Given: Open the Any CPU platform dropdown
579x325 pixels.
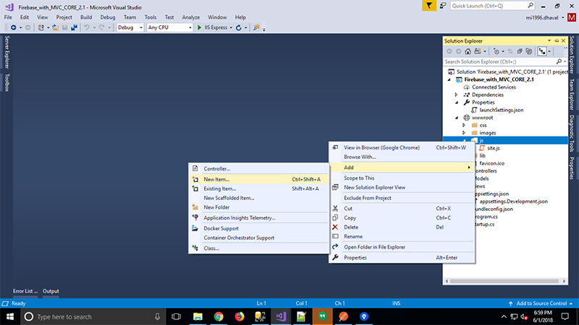Looking at the screenshot, I should [x=168, y=27].
